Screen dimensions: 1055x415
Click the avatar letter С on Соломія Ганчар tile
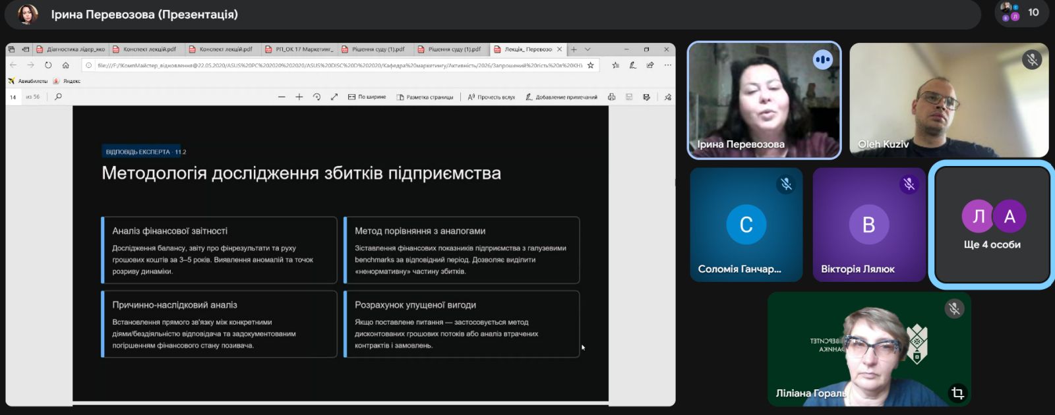pos(746,225)
